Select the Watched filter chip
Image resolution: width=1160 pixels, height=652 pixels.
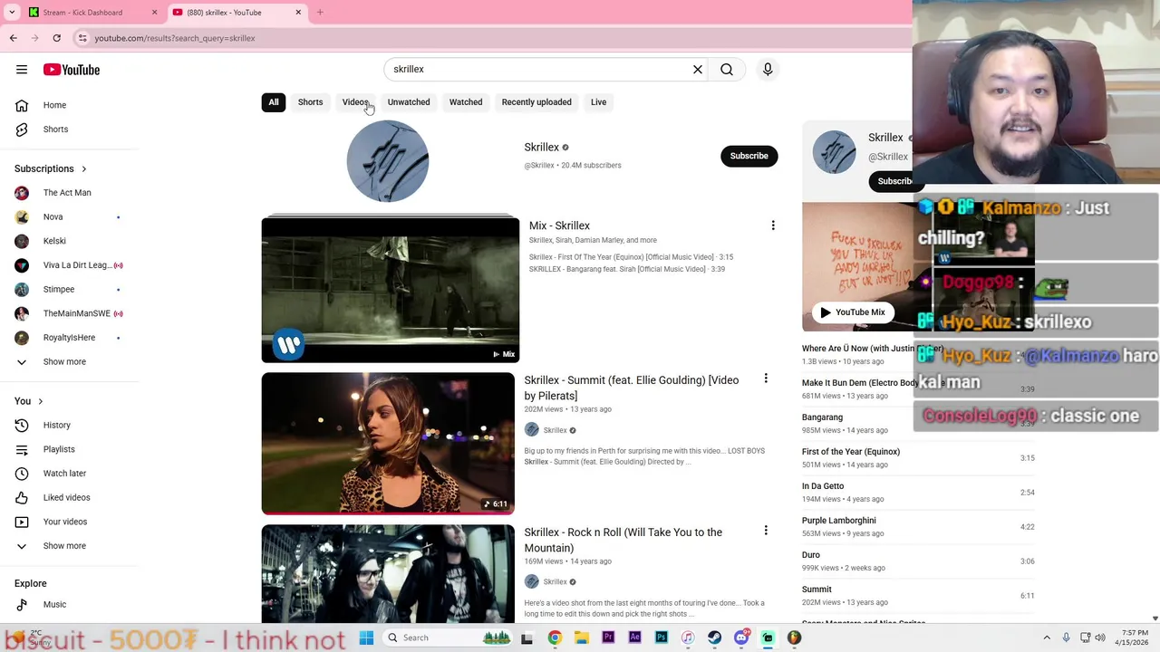(466, 102)
